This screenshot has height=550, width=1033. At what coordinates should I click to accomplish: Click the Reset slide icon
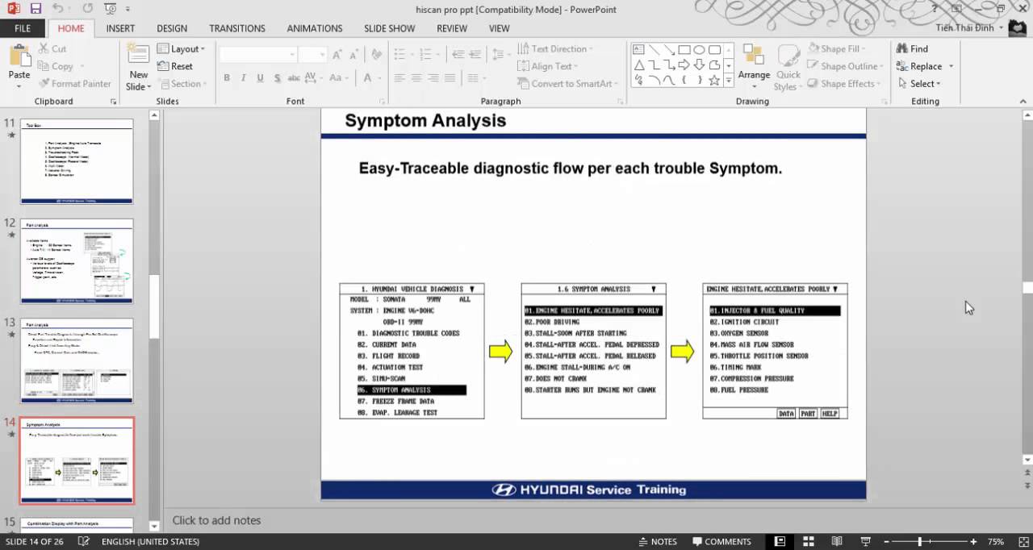[174, 66]
